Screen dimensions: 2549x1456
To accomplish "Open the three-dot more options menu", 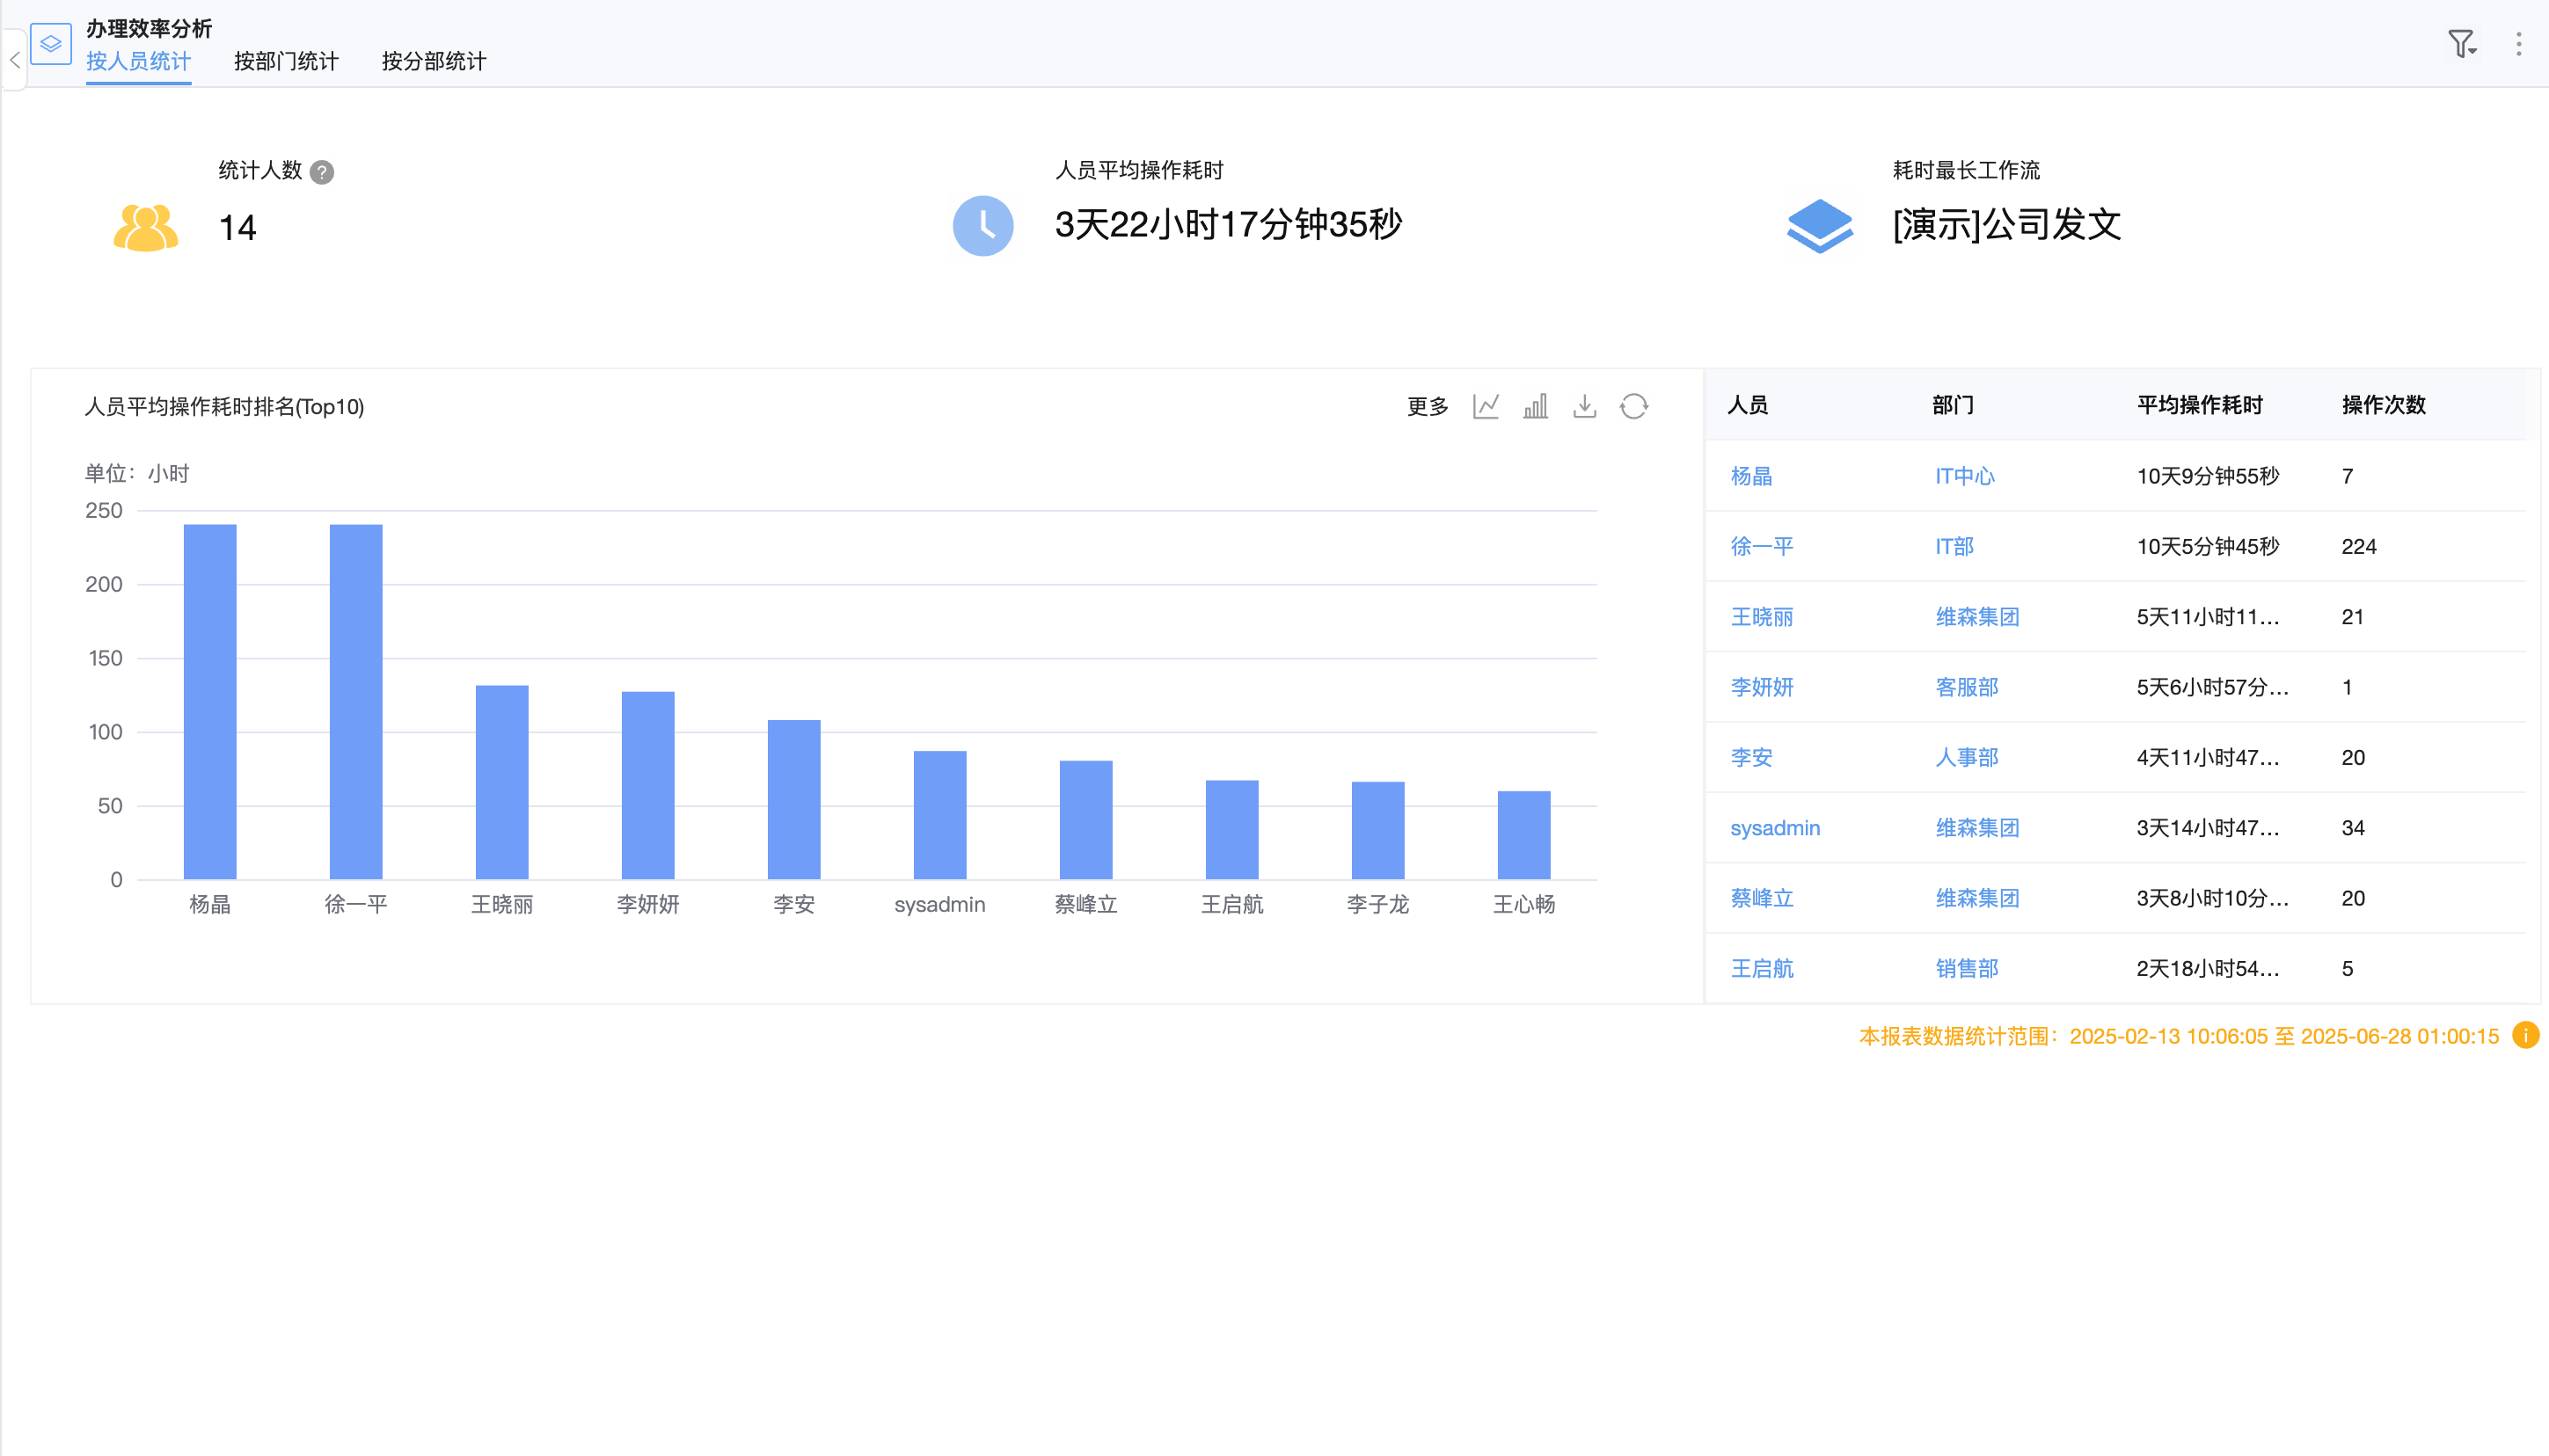I will (x=2518, y=44).
